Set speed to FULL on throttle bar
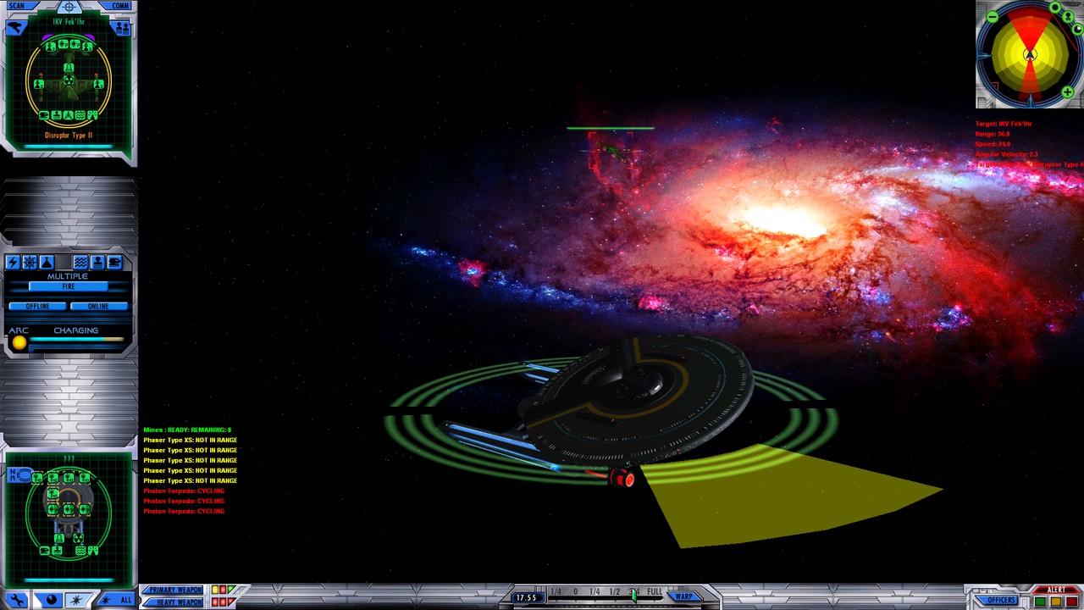Screen dimensions: 1084x610 coord(655,591)
